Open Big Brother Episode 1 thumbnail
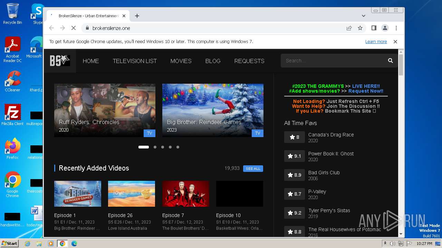 pos(78,194)
